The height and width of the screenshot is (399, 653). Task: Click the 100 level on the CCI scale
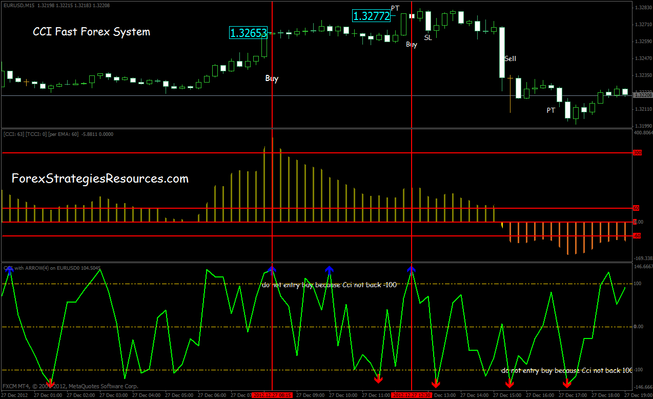[x=638, y=284]
